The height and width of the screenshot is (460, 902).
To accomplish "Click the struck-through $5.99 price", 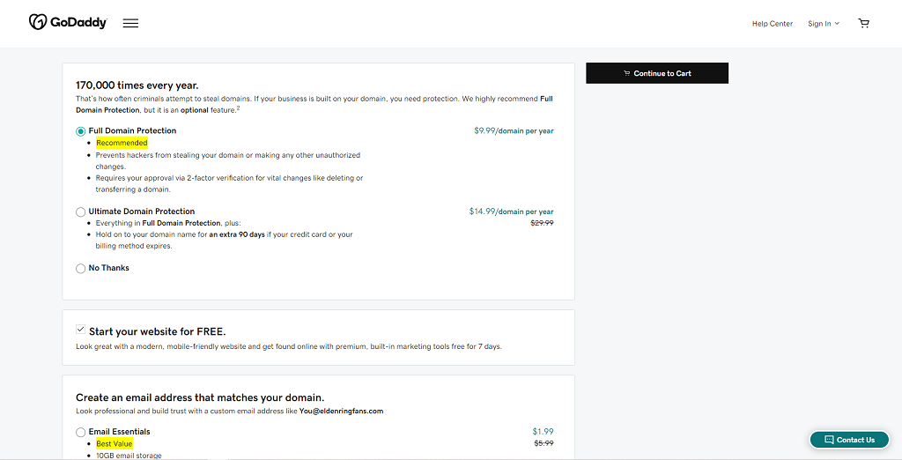I will click(x=543, y=443).
